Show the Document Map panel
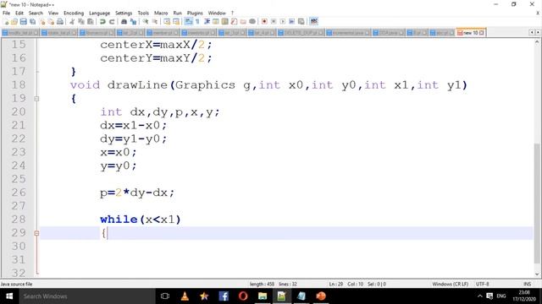The width and height of the screenshot is (542, 304). coord(224,22)
